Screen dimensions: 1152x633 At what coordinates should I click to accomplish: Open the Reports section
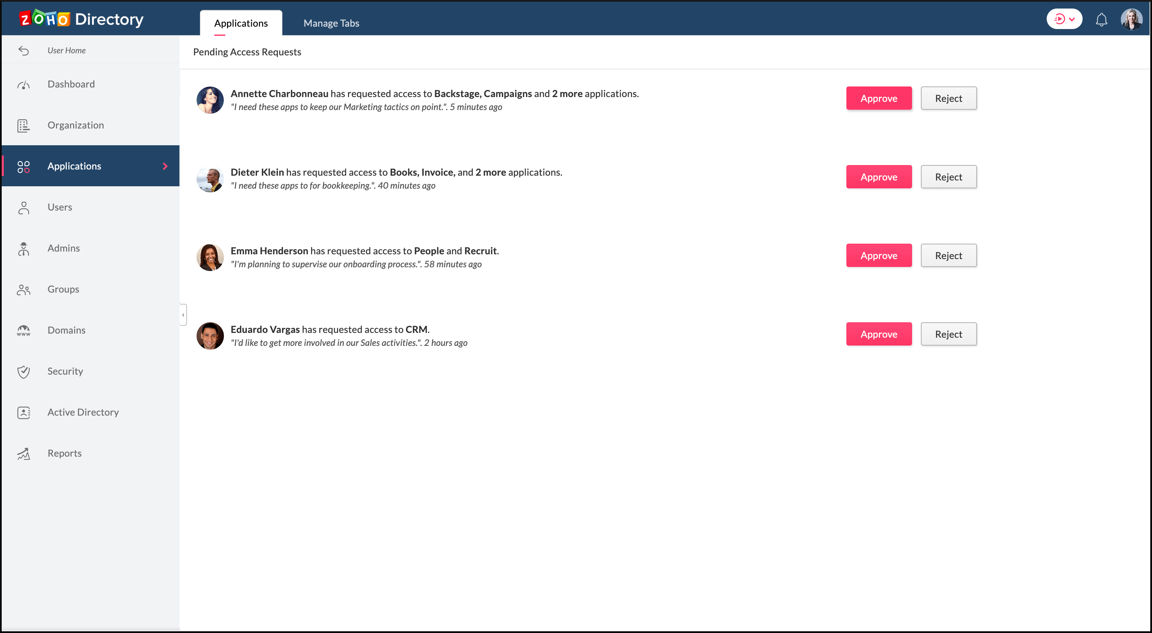64,453
